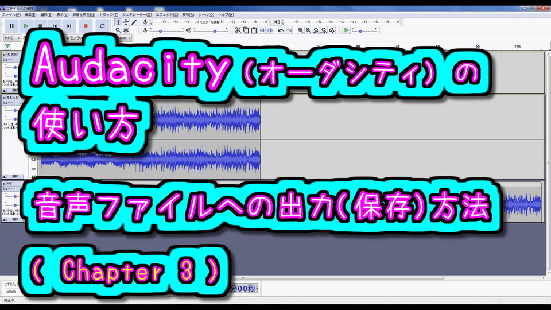Mute the ももんが track
551x310 pixels.
[7, 103]
